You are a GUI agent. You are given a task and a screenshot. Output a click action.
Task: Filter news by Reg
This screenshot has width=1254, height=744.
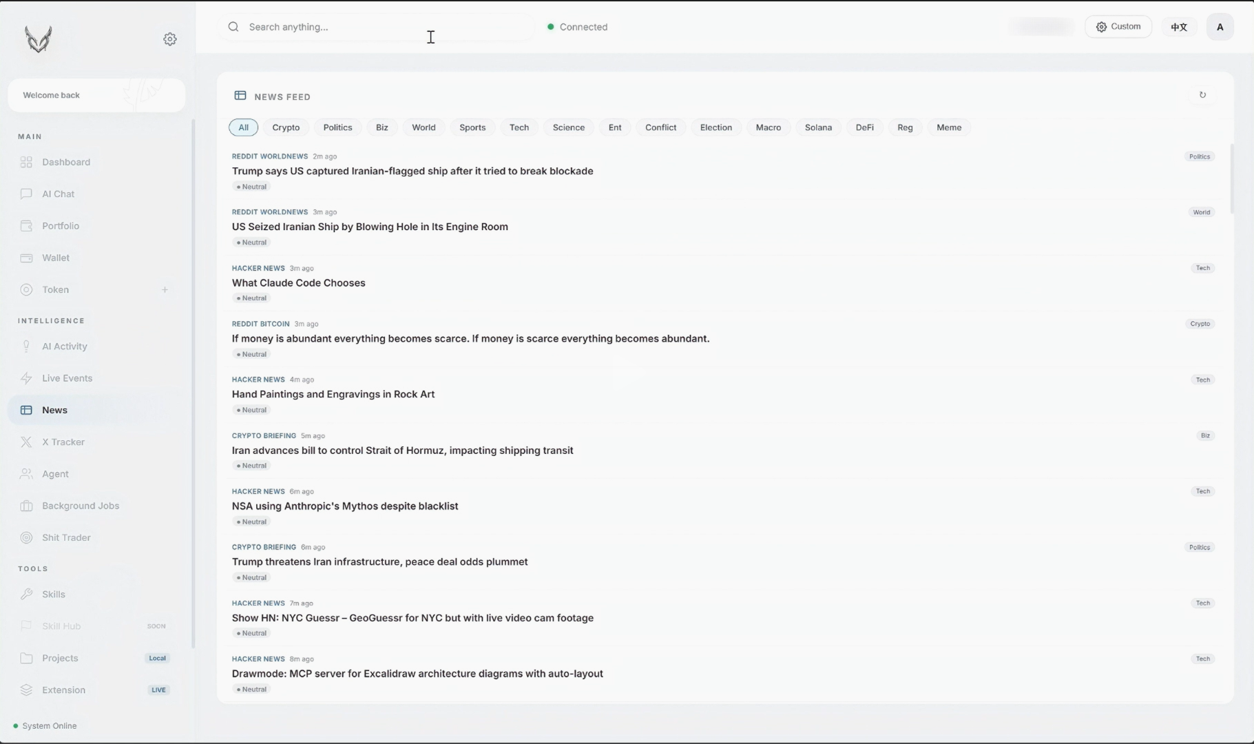905,127
